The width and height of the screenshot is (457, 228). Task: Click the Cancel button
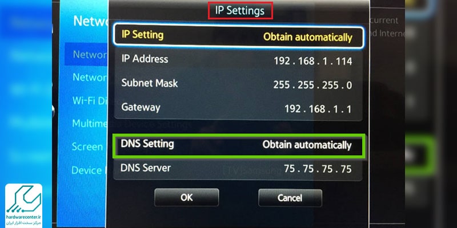pos(290,198)
